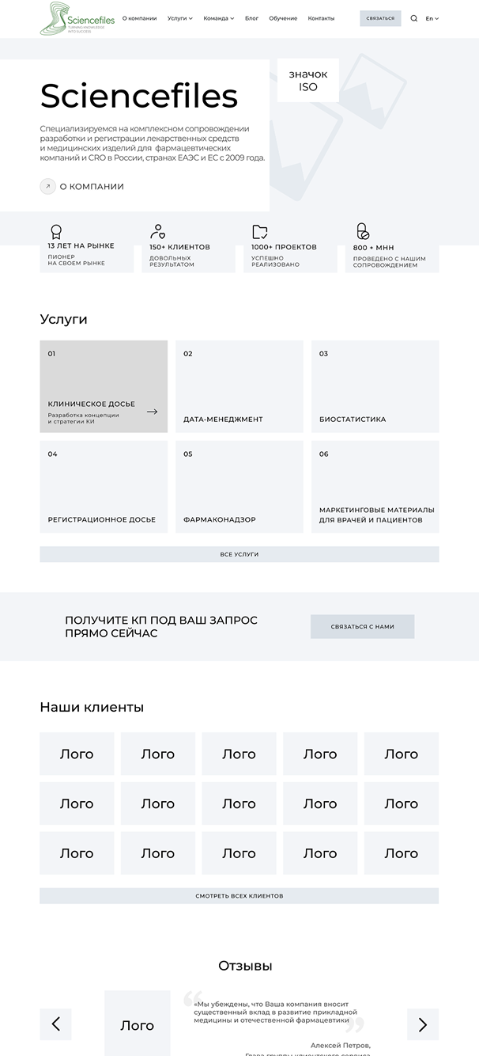Go to the Блог menu item
Viewport: 479px width, 1056px height.
coord(251,18)
